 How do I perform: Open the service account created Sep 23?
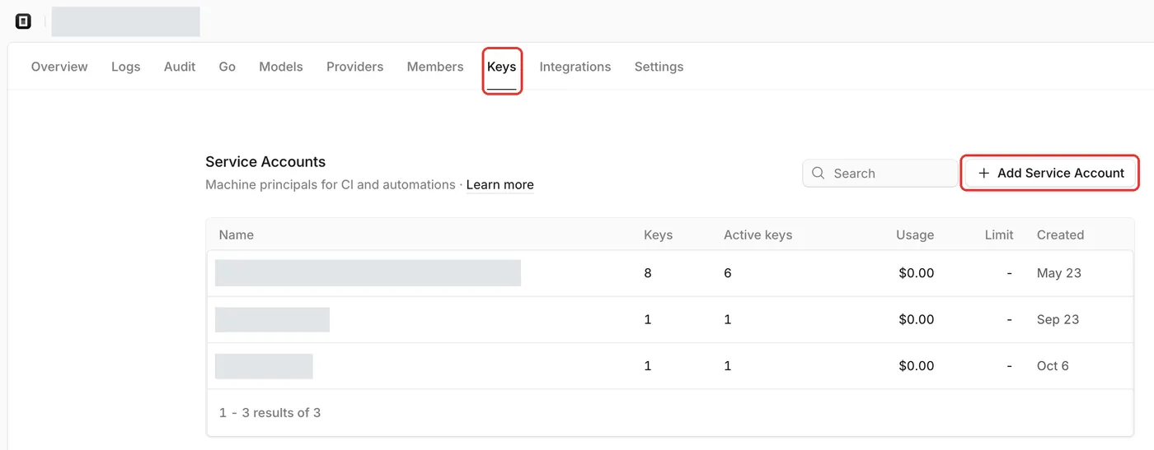(670, 319)
